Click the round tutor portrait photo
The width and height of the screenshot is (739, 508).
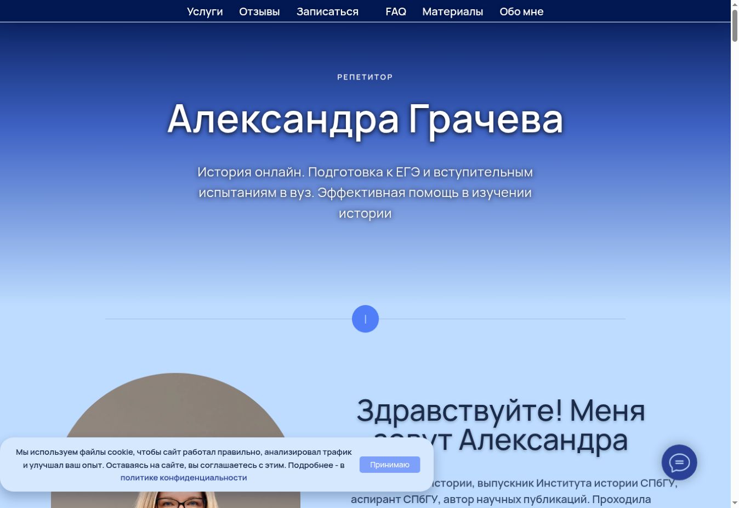point(175,441)
